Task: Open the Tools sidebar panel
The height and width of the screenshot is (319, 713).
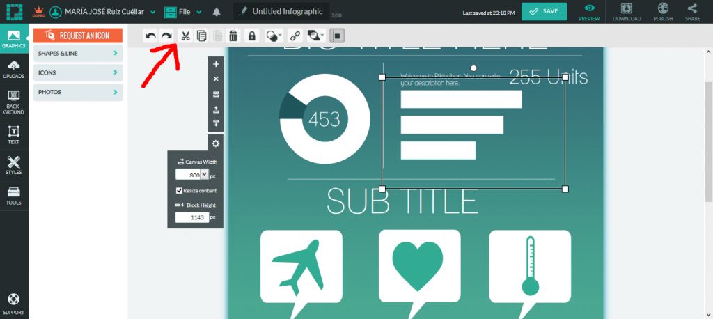Action: click(x=14, y=196)
